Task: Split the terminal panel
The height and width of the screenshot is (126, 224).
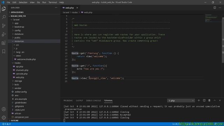Action: click(x=204, y=100)
